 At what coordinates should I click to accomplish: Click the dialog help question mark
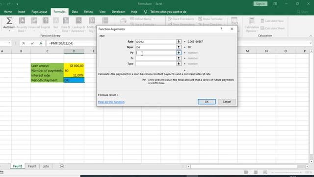point(221,29)
